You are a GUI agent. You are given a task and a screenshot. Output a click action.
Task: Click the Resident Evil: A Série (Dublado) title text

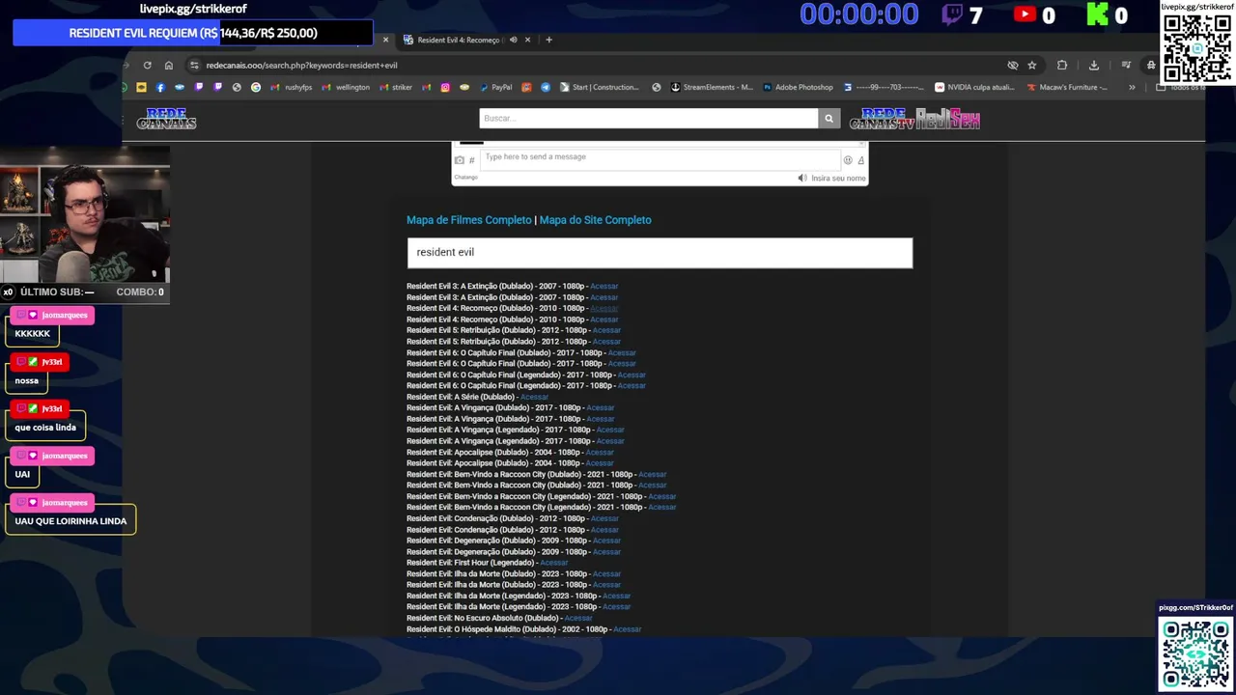tap(461, 397)
